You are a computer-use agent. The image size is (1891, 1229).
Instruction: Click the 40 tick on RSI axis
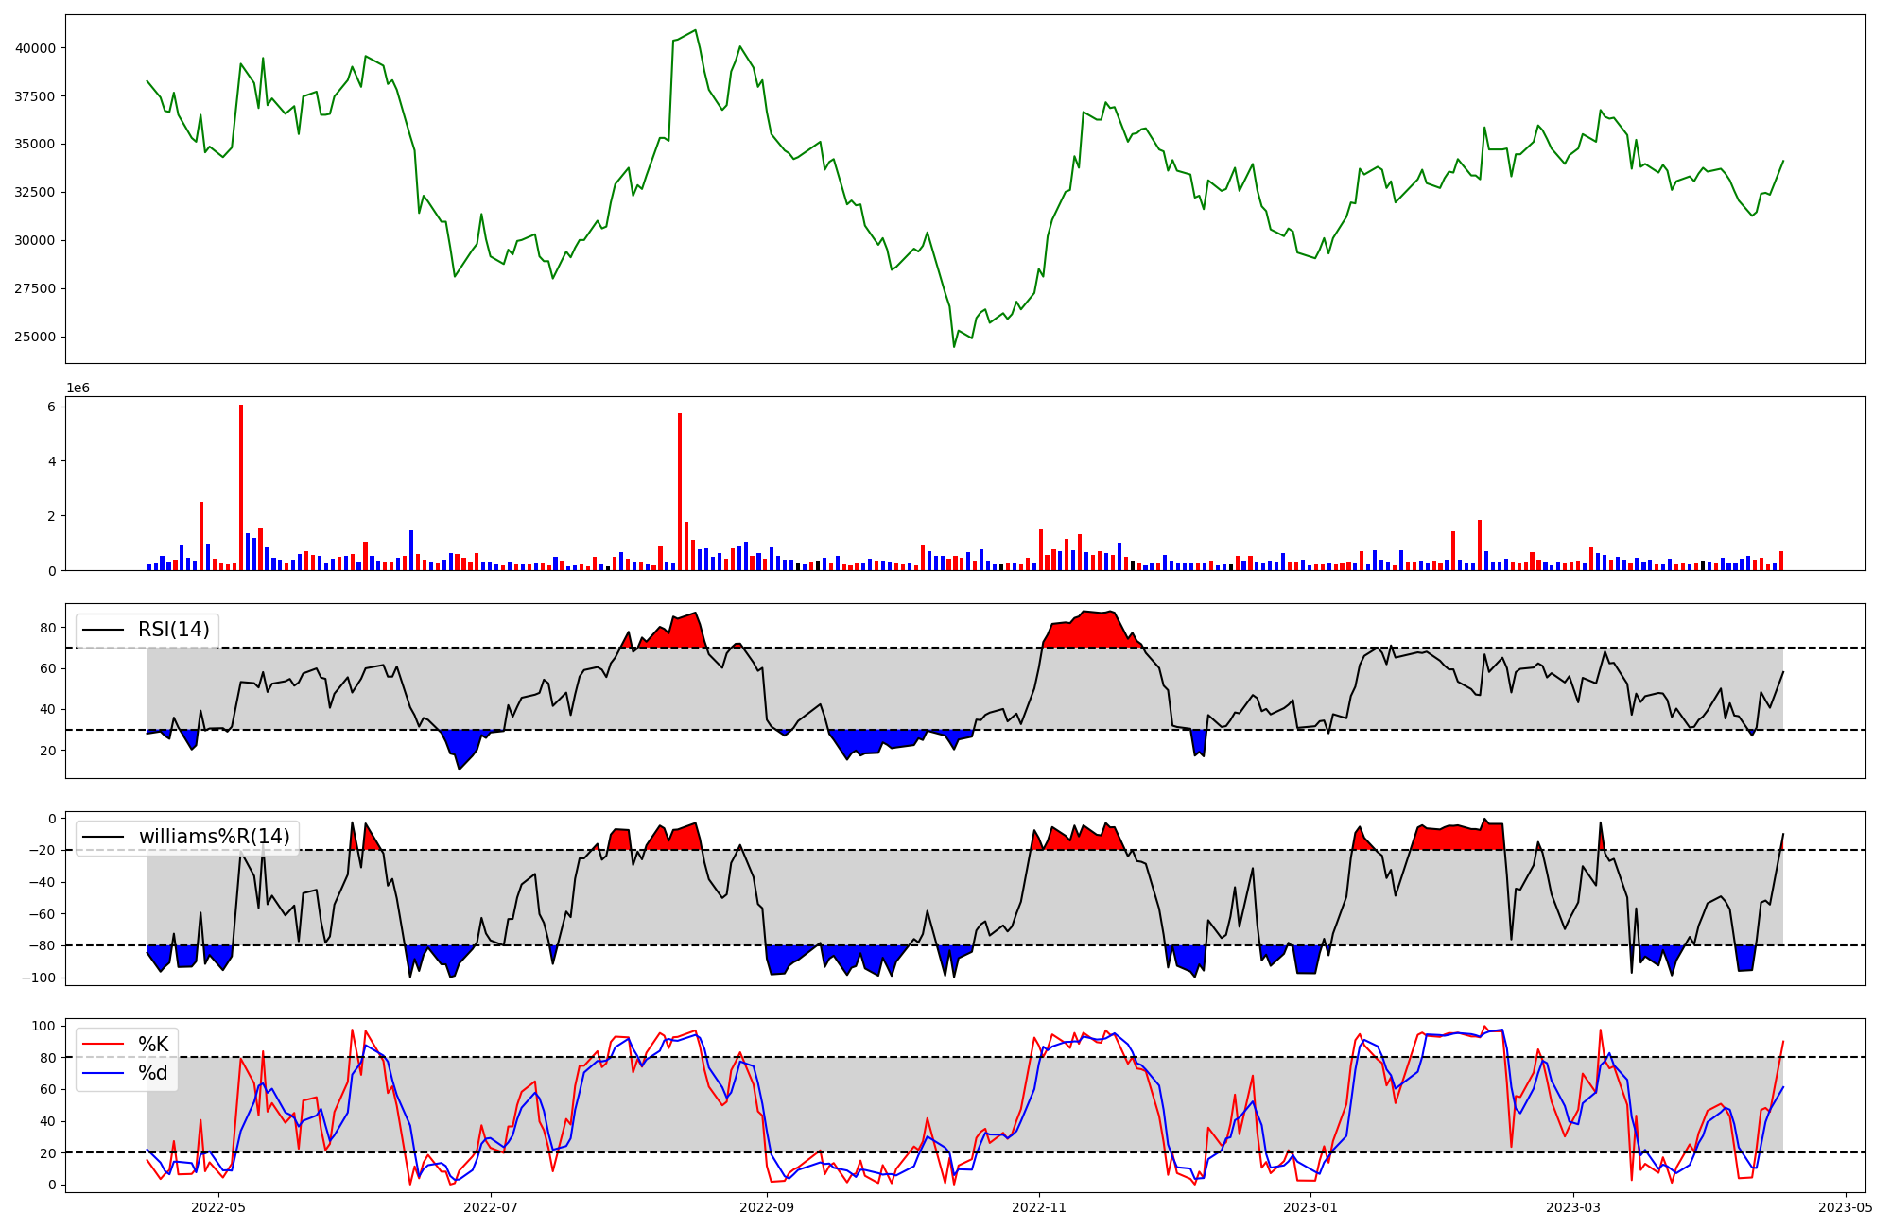47,710
